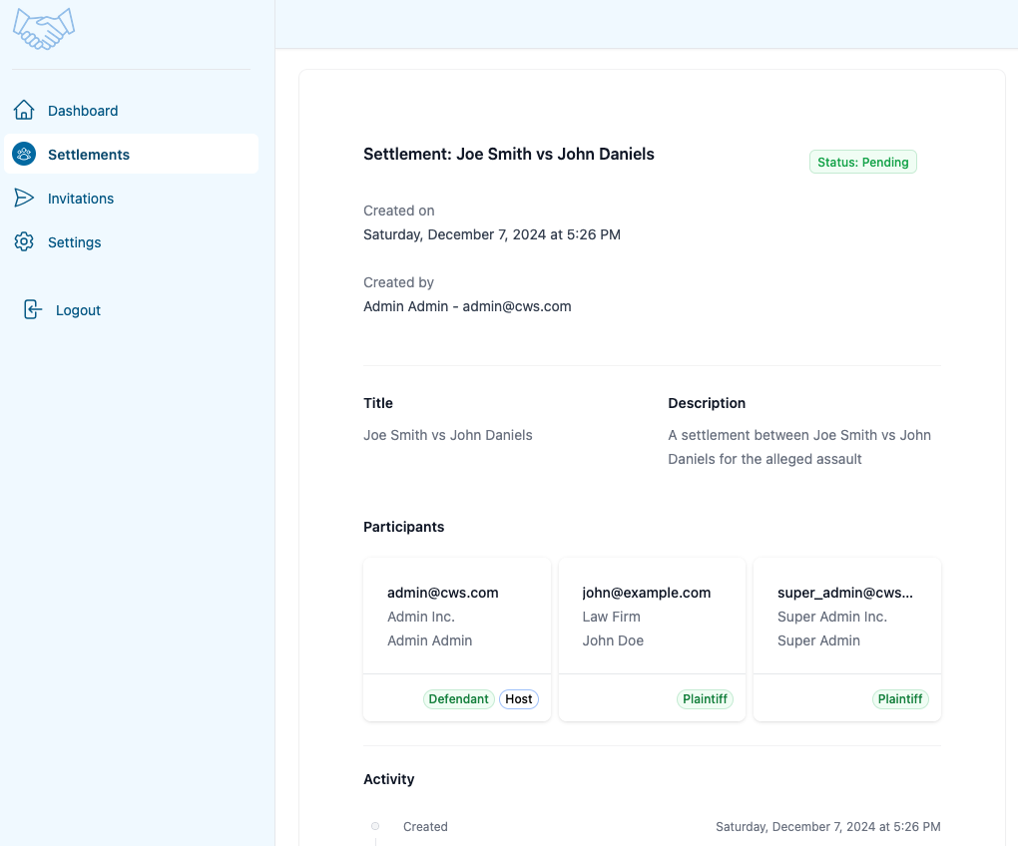
Task: Select the admin@cws.com participant card
Action: 457,617
